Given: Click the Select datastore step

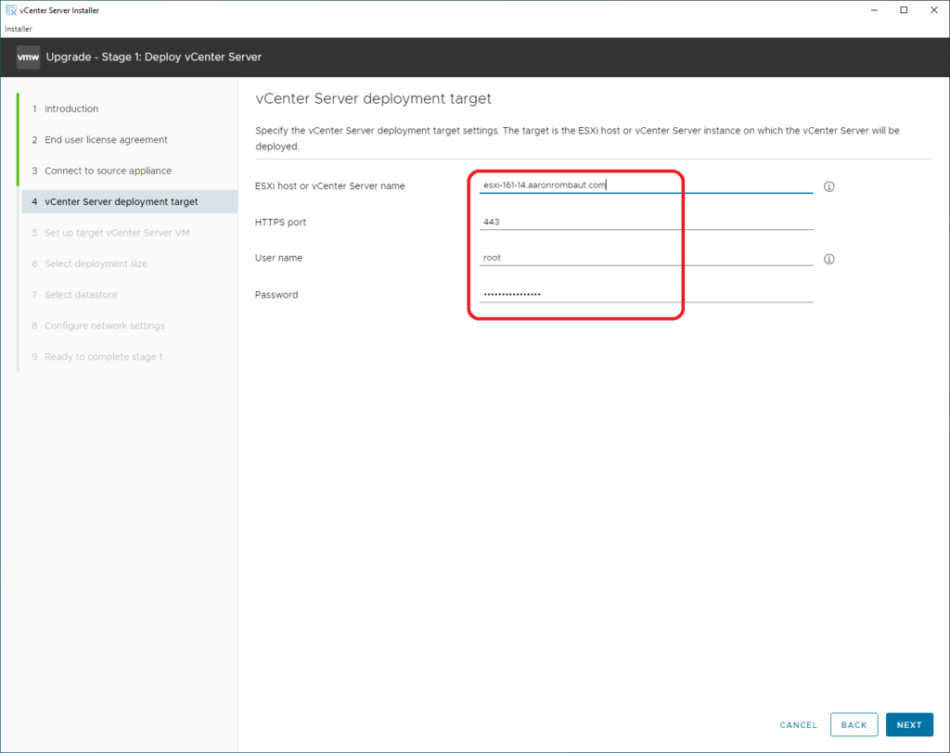Looking at the screenshot, I should pyautogui.click(x=81, y=295).
